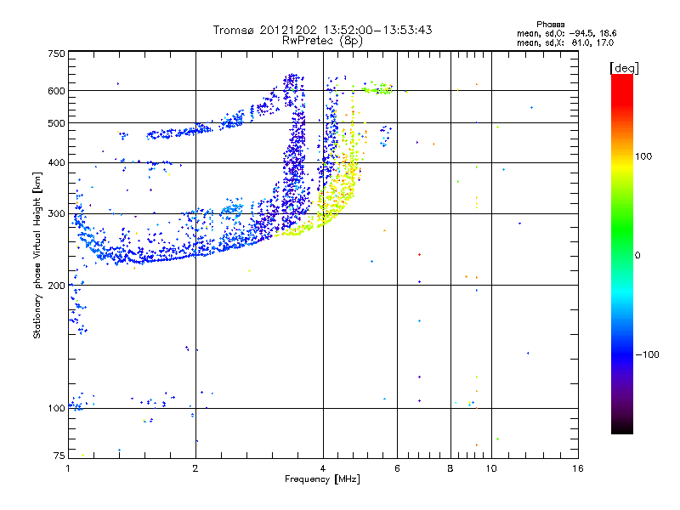This screenshot has width=680, height=510.
Task: Click 'mean, sd,X: 81.0, 17.0' text
Action: point(565,42)
